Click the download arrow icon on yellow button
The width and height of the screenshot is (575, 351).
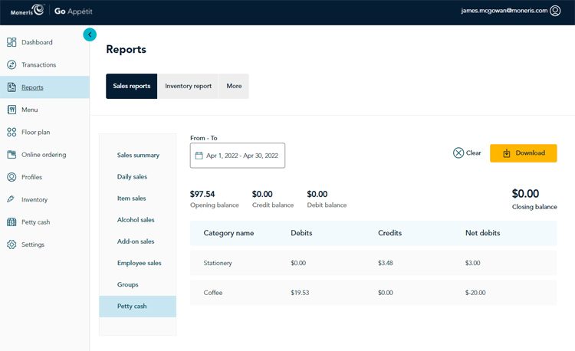(x=507, y=153)
